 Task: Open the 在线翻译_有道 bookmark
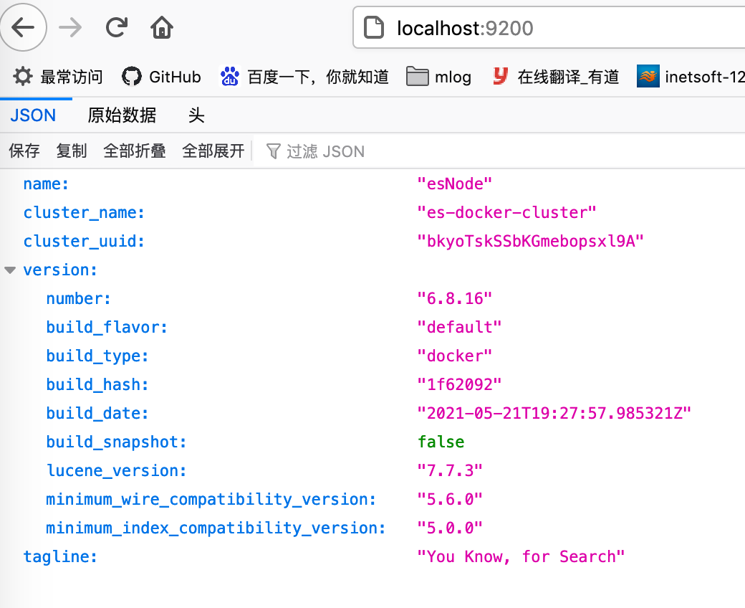pos(555,77)
